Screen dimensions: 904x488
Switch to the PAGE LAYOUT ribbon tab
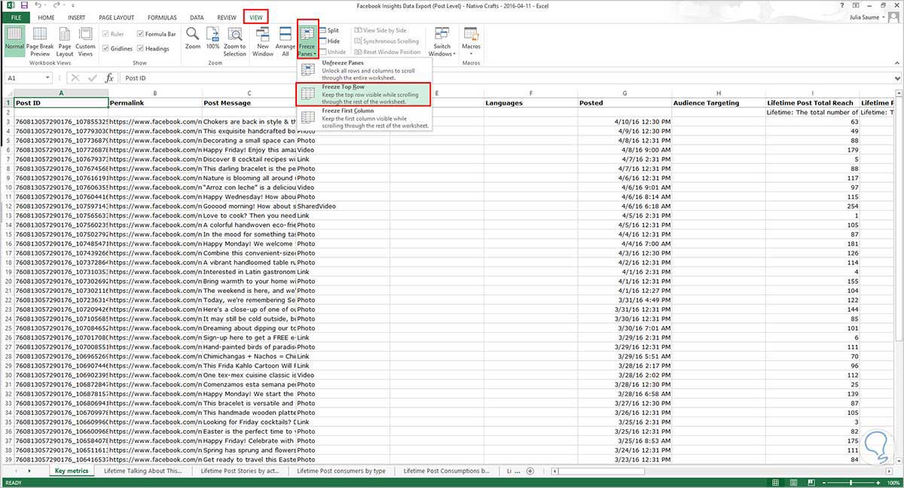(x=116, y=17)
